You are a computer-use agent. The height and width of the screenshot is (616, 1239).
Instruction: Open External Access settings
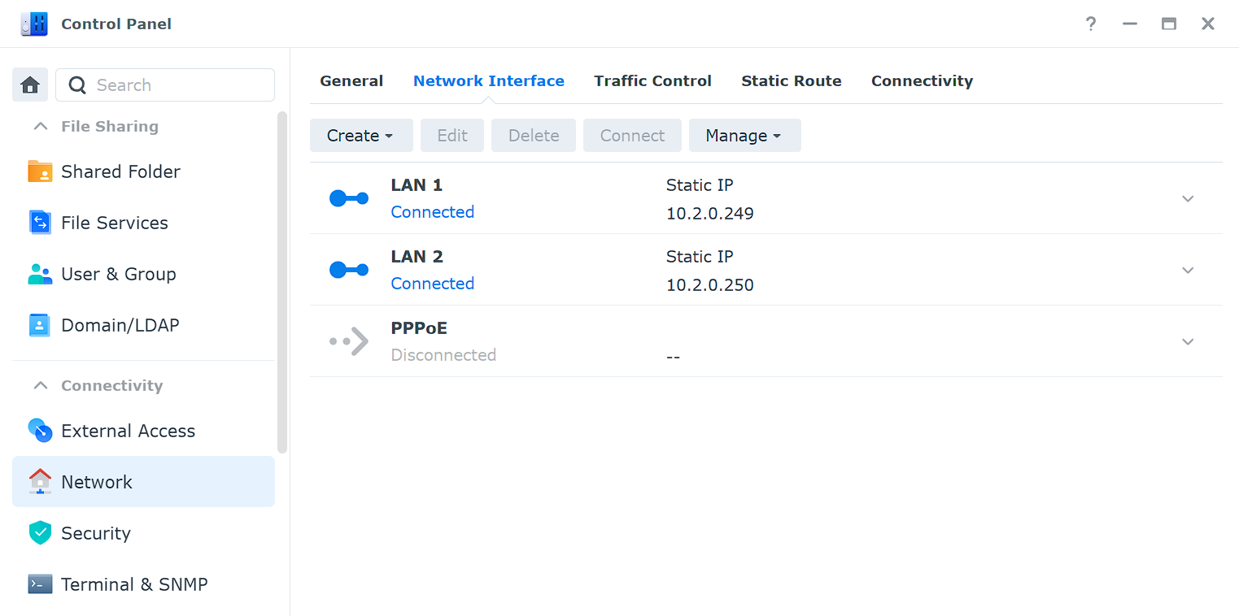tap(39, 431)
